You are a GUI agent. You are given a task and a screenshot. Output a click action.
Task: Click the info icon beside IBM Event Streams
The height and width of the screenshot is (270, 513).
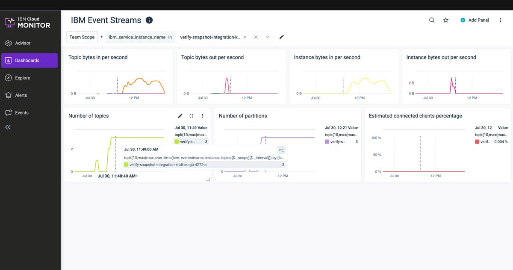pos(149,20)
